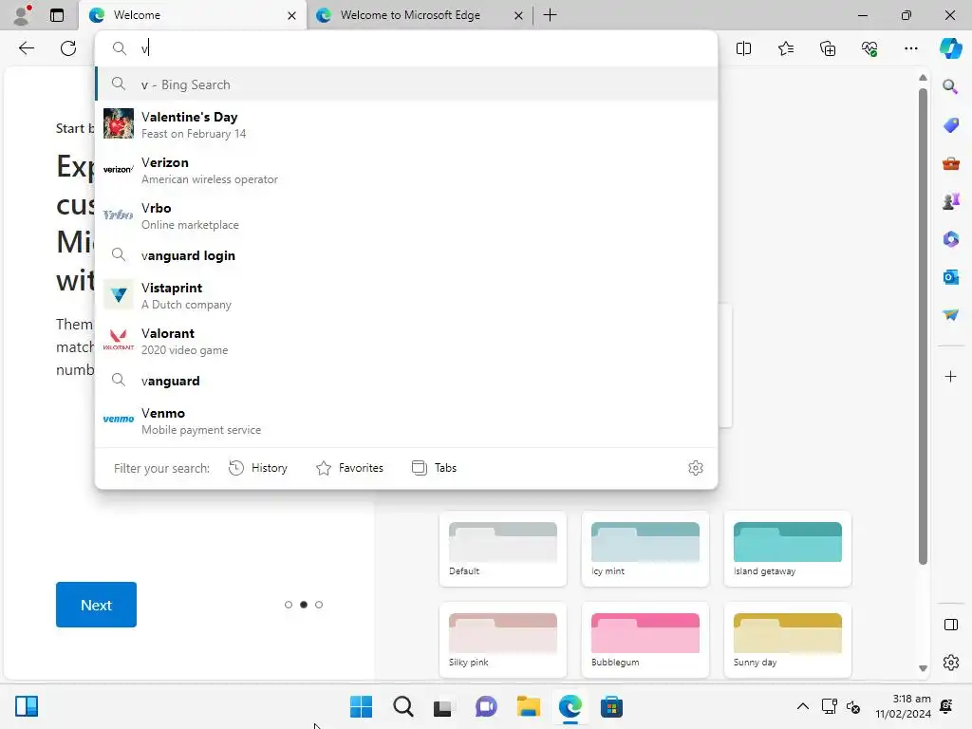Open the clock showing 3:18 am
Image resolution: width=972 pixels, height=729 pixels.
point(904,706)
